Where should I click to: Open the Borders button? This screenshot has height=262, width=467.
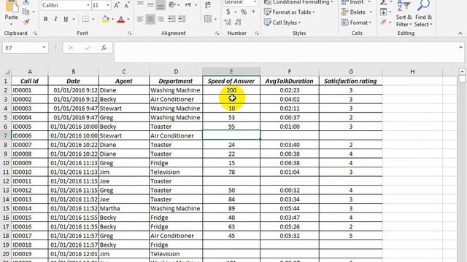[x=85, y=20]
